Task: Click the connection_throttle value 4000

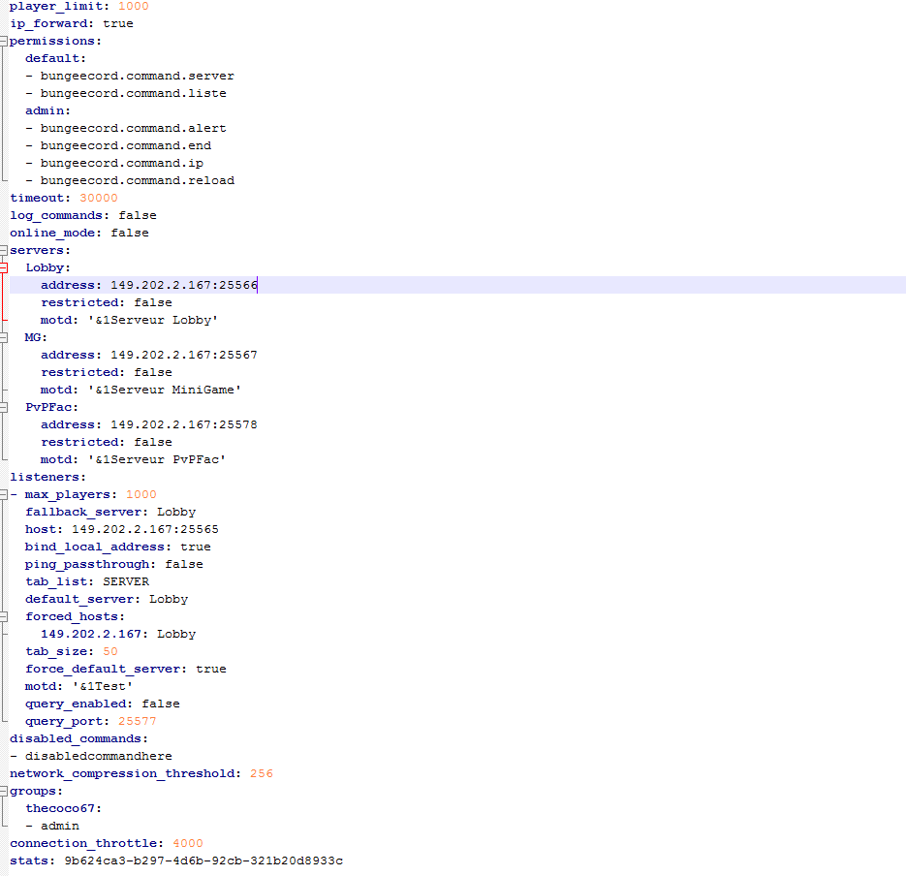Action: [188, 844]
